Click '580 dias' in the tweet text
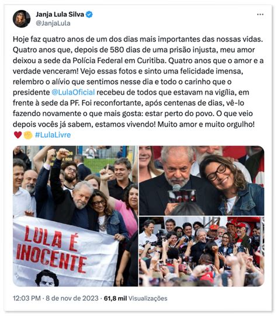Viewport: 277px width, 317px height. point(125,50)
